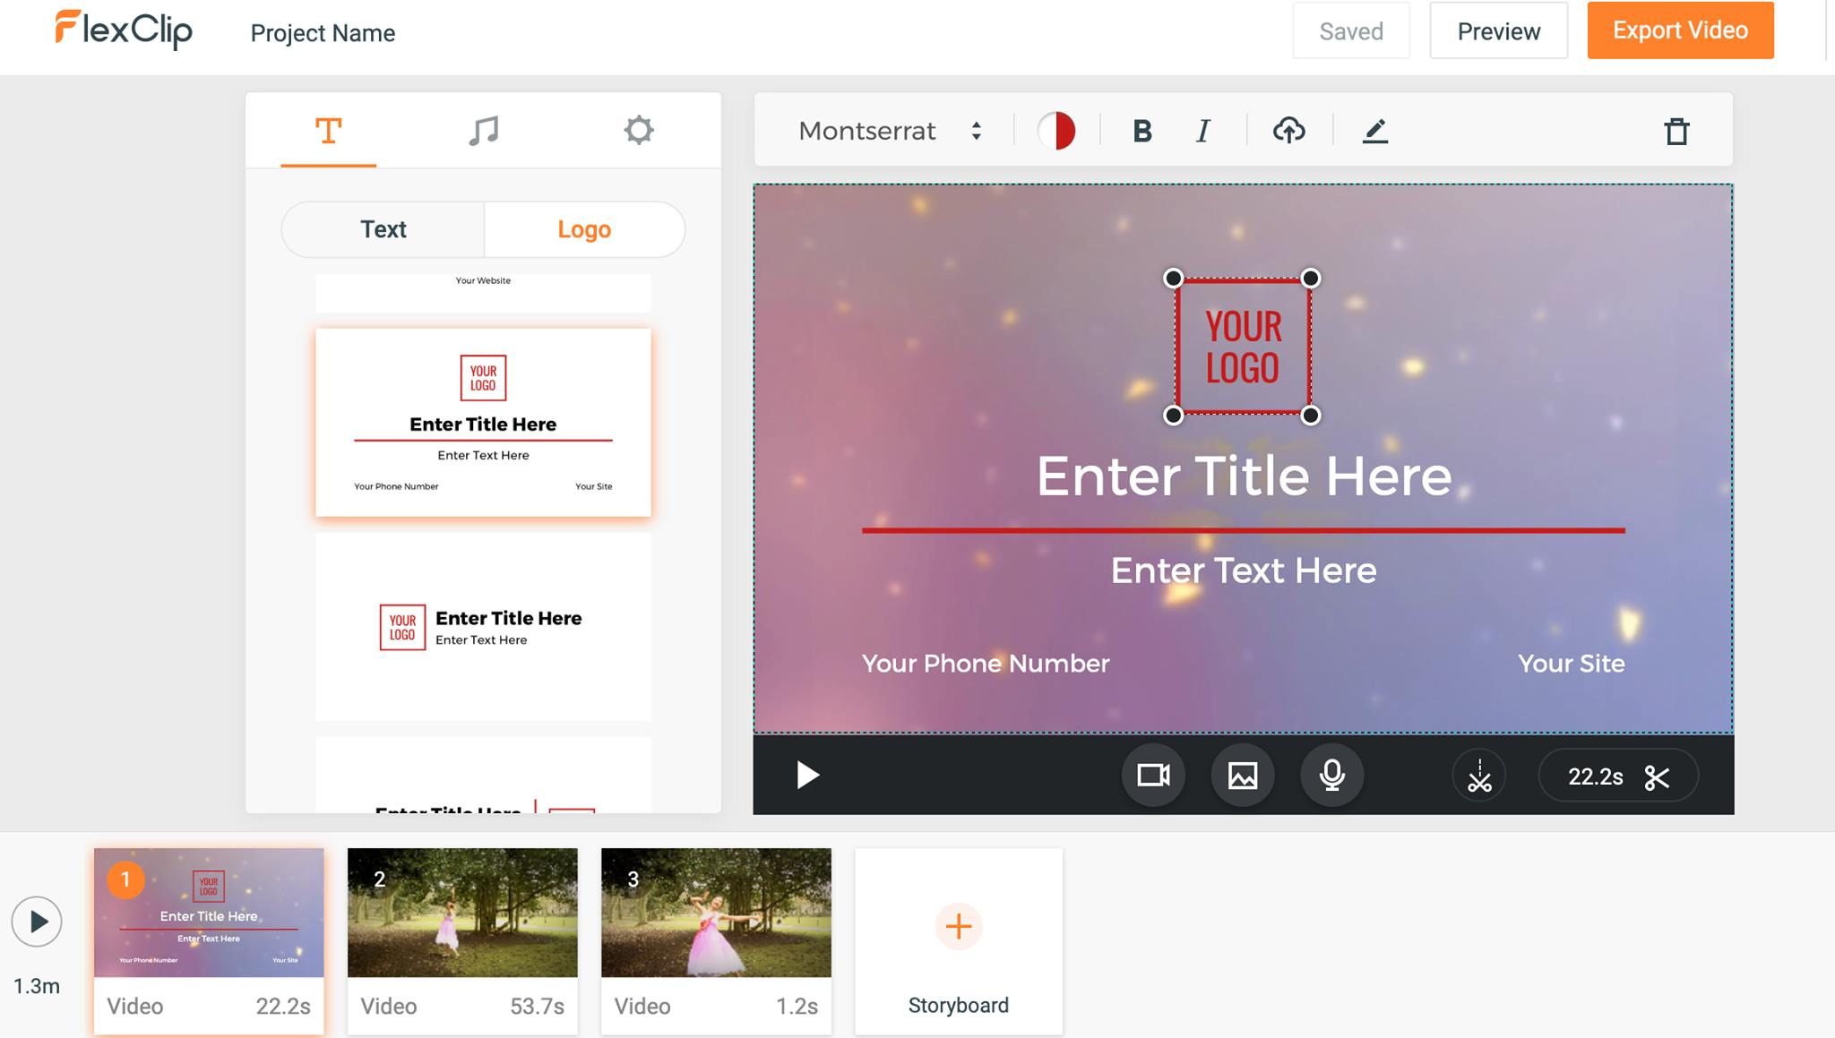Delete element with trash icon
Image resolution: width=1835 pixels, height=1038 pixels.
click(1676, 131)
